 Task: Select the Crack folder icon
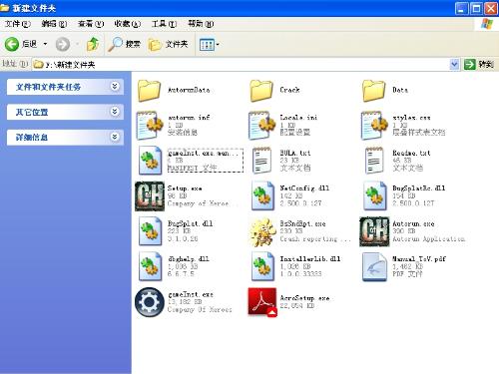tap(261, 91)
